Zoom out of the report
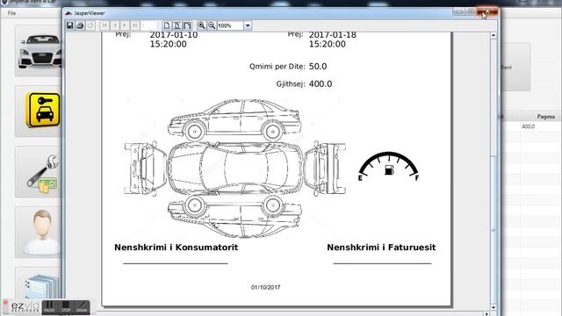562x316 pixels. 212,25
